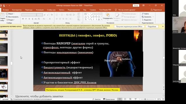The height and width of the screenshot is (104, 186).
Task: Open the Рецензирование ribbon tab
Action: (x=74, y=10)
